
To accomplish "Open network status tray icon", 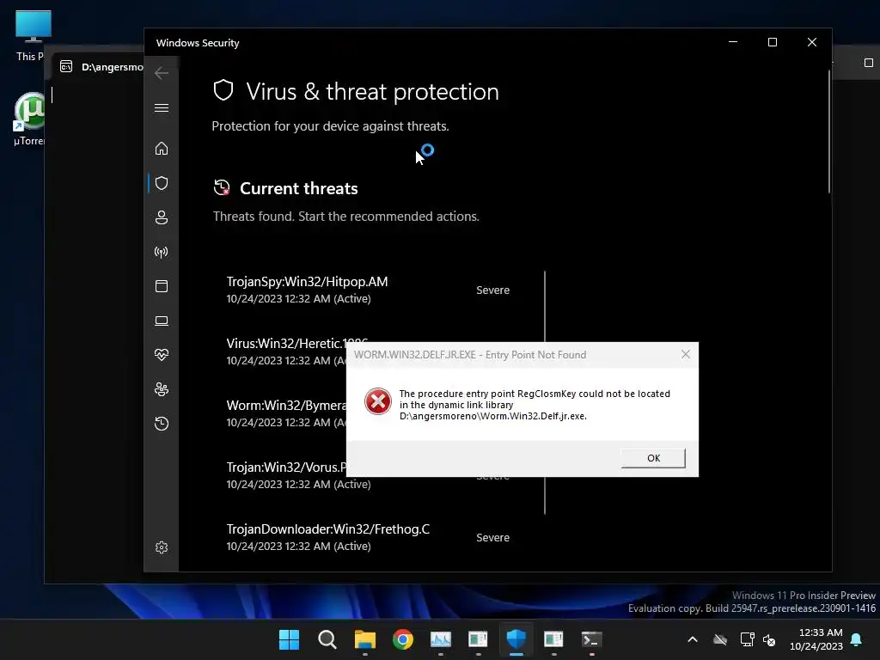I will [747, 639].
